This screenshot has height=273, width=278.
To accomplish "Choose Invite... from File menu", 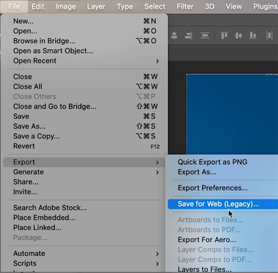I will [84, 192].
